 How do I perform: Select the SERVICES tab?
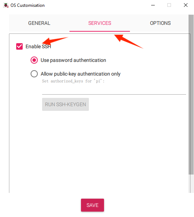[x=100, y=23]
